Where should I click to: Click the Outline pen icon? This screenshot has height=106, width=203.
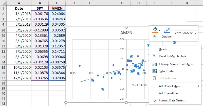pos(167,30)
